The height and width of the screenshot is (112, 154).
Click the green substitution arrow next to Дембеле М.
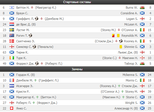tap(36, 80)
